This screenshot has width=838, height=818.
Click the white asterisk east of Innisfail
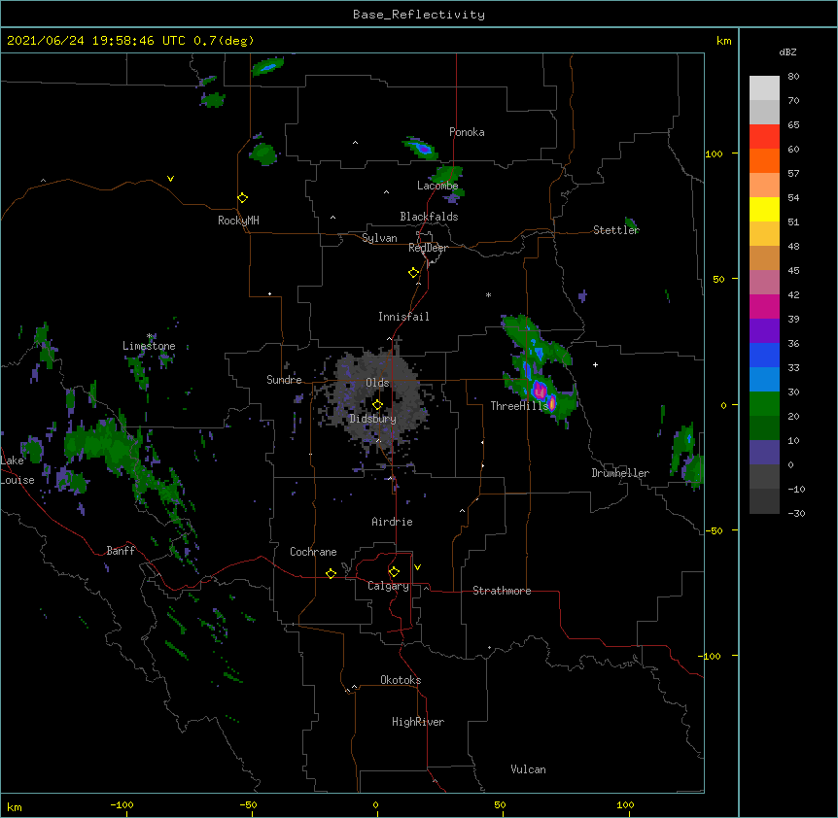pyautogui.click(x=488, y=294)
